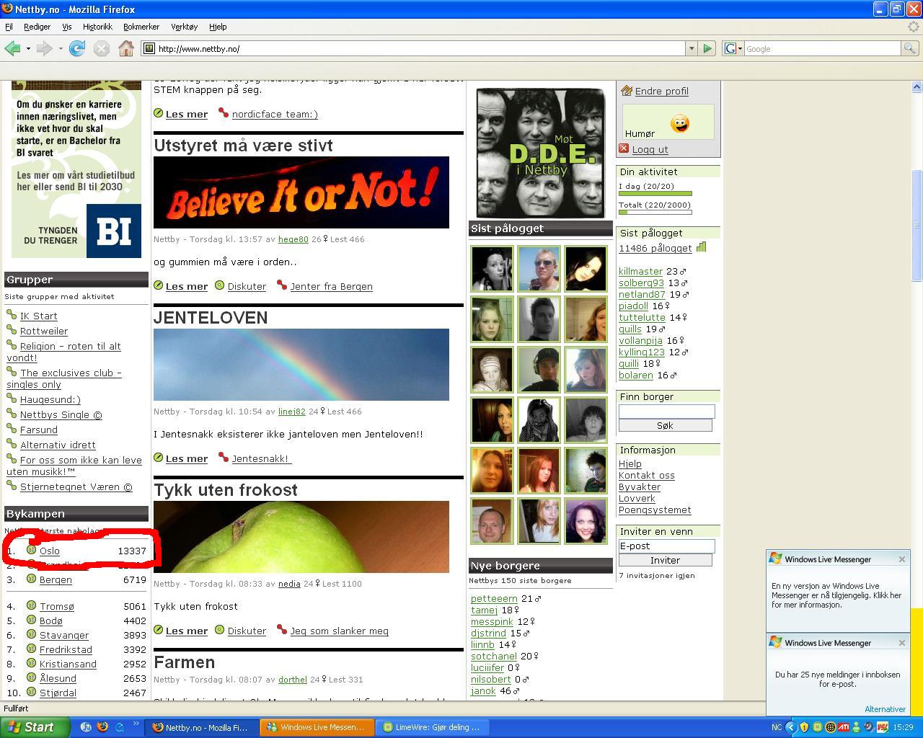Screen dimensions: 923x738
Task: Click Alternativer in the Messenger popup
Action: (x=885, y=709)
